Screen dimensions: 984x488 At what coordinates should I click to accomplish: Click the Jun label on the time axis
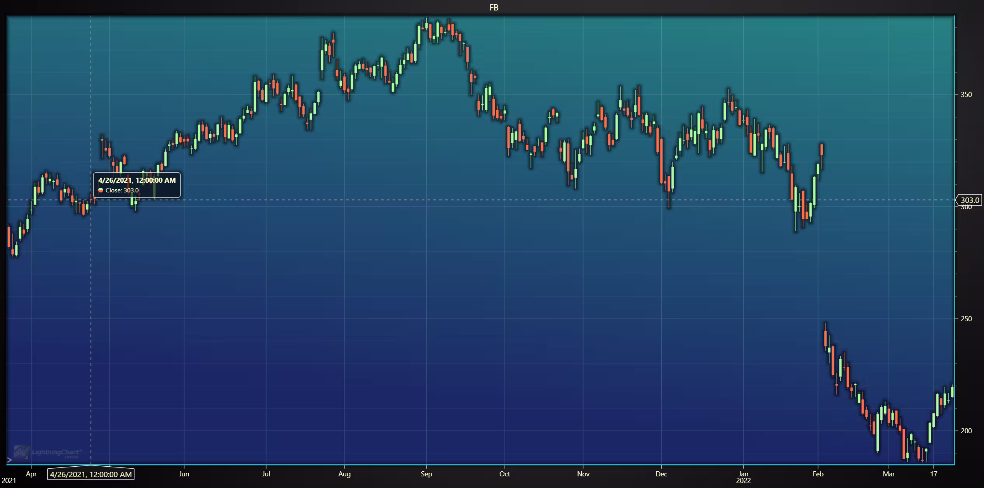pyautogui.click(x=184, y=474)
